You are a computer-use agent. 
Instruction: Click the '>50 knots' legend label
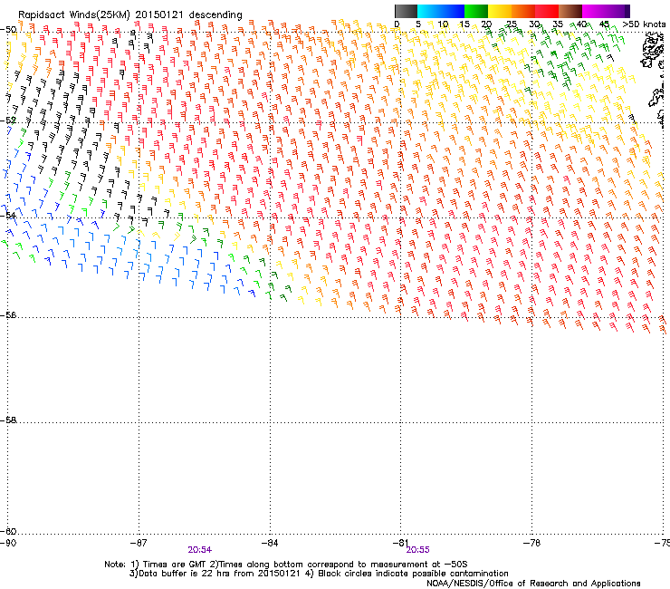tap(644, 24)
